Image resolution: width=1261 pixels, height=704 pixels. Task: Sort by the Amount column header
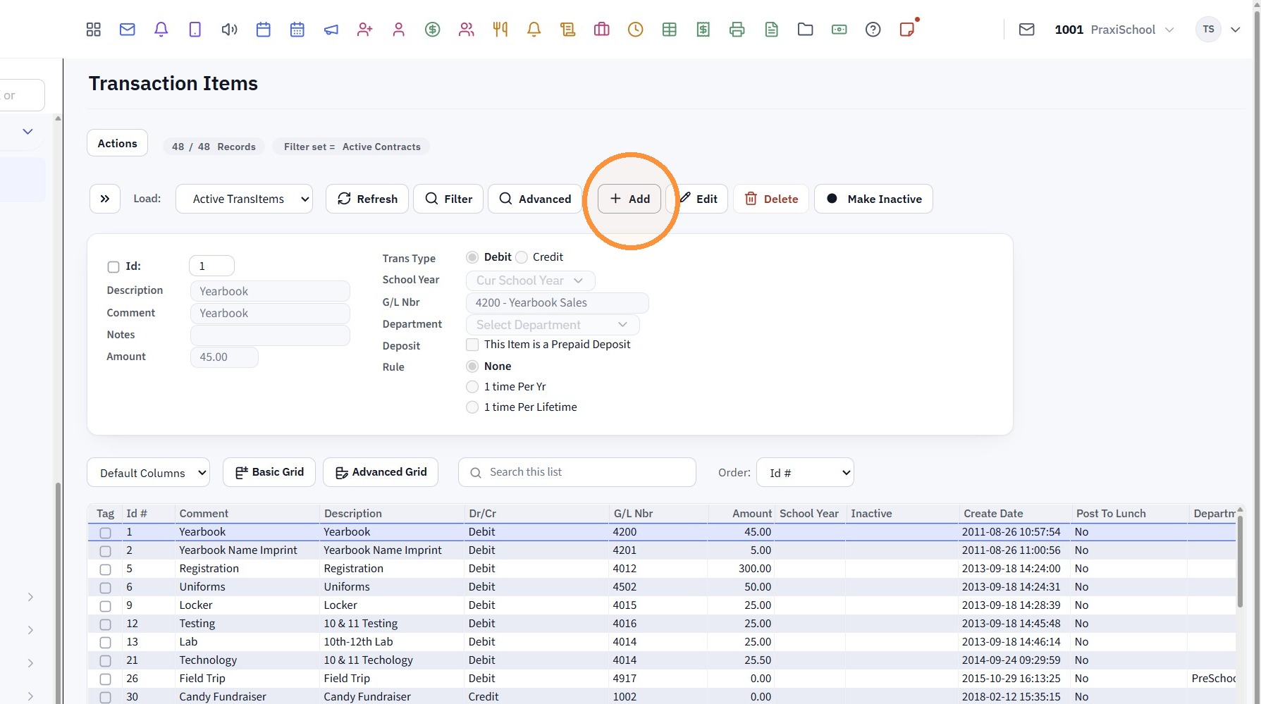coord(752,514)
